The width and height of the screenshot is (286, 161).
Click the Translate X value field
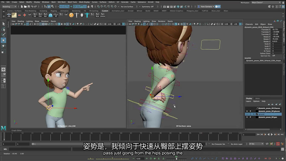[x=277, y=29]
